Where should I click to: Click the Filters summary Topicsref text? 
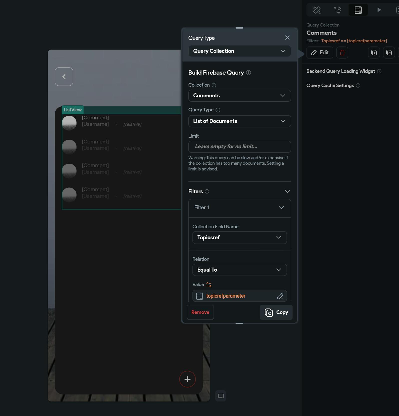(x=354, y=41)
